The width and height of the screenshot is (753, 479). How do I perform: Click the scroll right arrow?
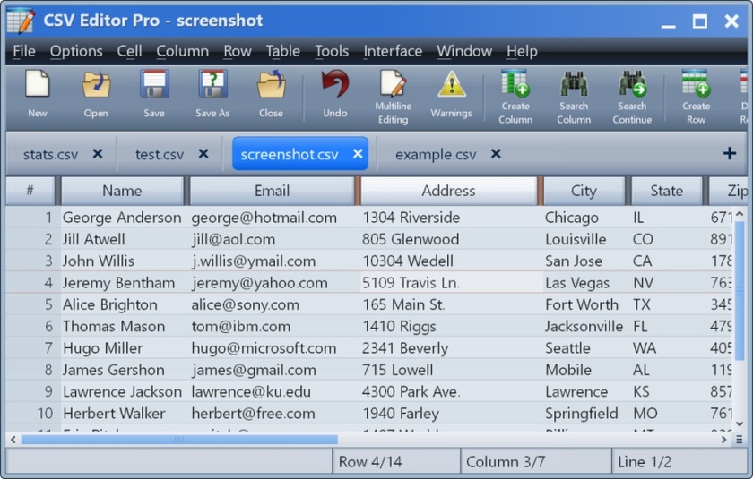723,440
